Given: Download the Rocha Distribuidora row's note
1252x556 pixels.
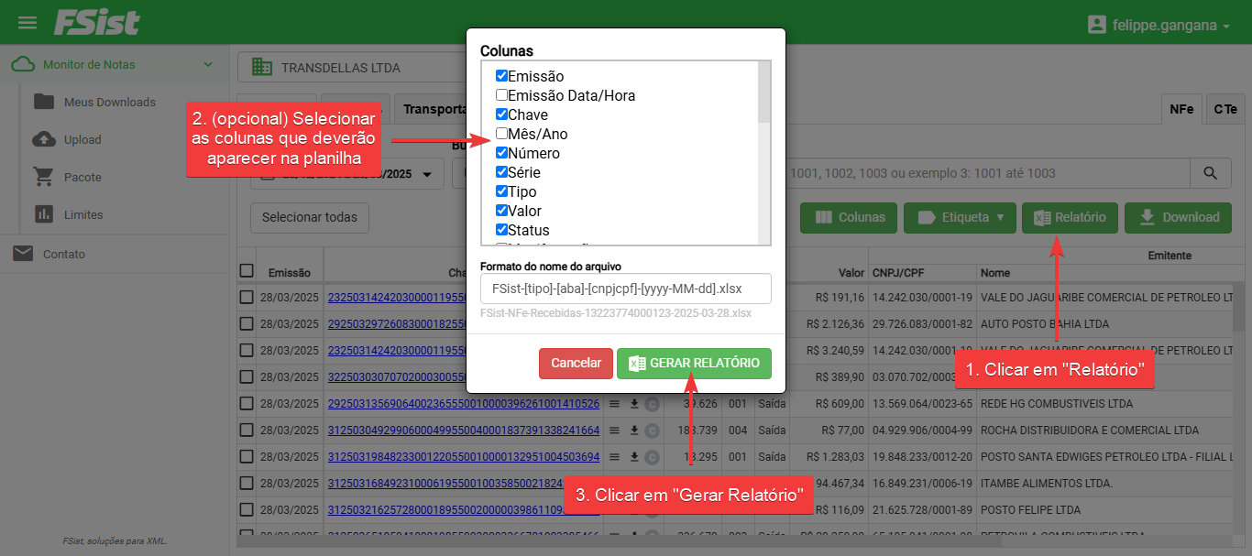Looking at the screenshot, I should [x=633, y=430].
